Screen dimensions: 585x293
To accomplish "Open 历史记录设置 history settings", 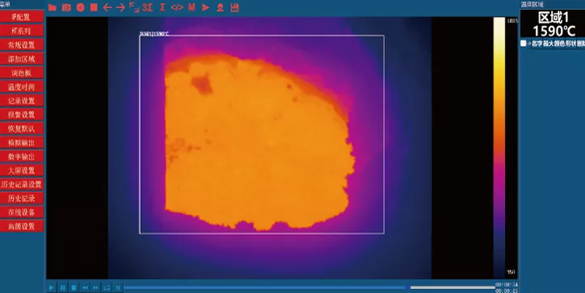I will [x=22, y=184].
